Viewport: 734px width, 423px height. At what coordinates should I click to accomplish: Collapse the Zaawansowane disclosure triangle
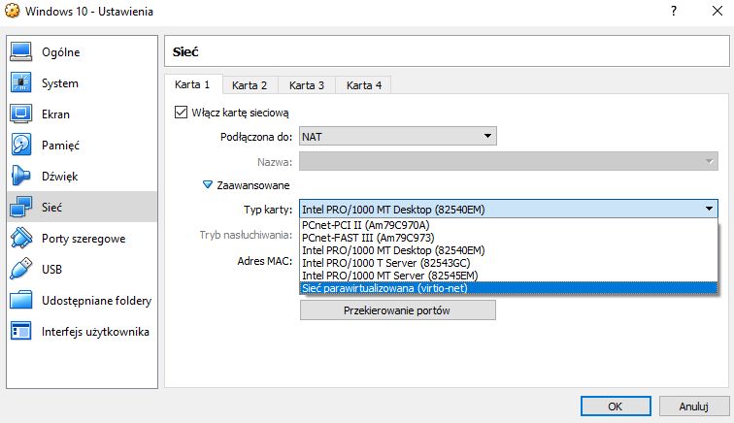click(208, 185)
